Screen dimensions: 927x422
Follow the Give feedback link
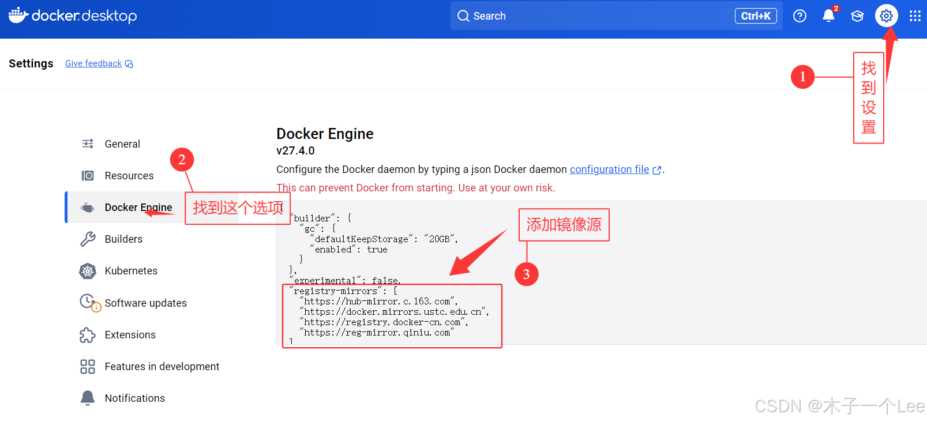[x=93, y=63]
